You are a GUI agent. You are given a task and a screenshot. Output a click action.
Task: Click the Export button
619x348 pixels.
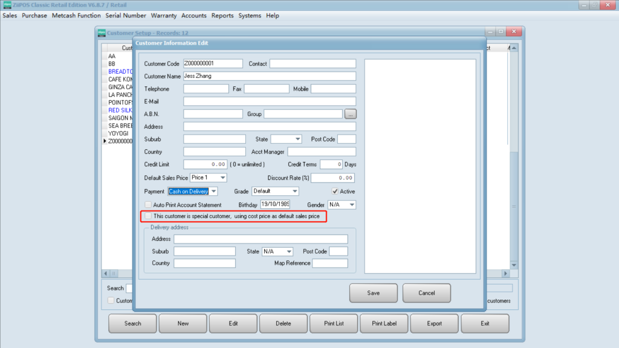click(x=434, y=323)
